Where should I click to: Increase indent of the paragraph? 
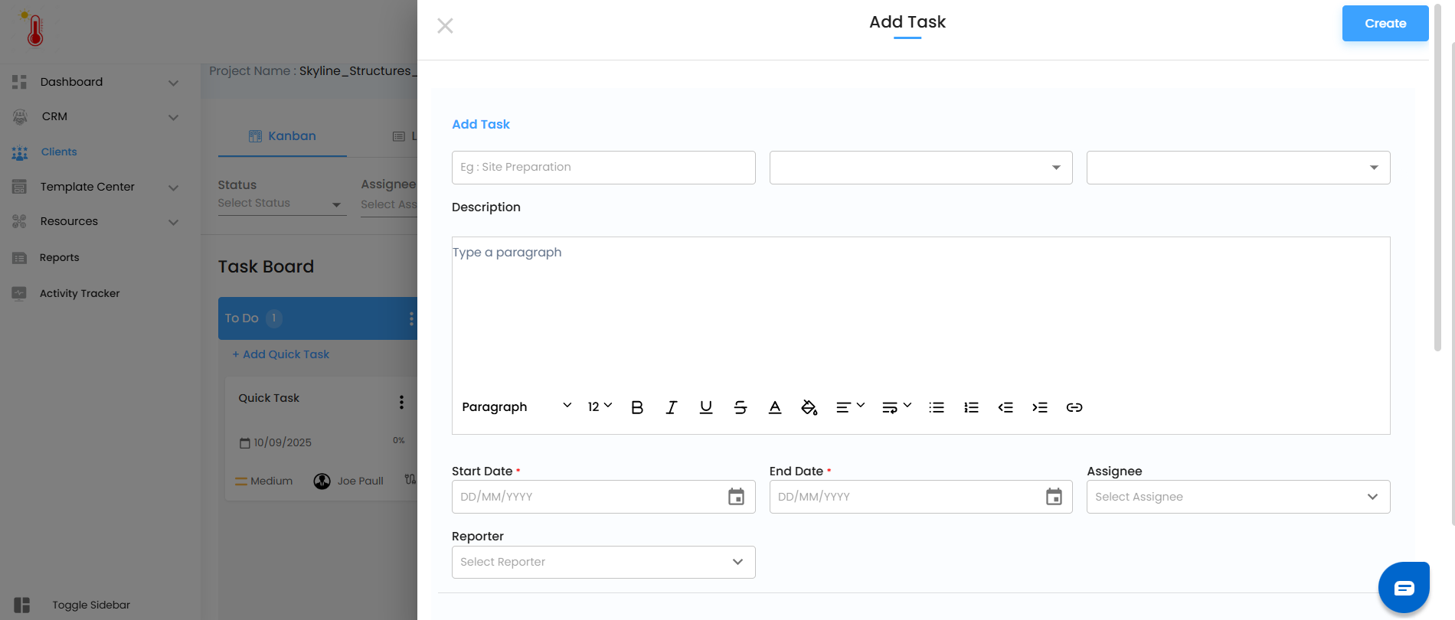click(x=1040, y=407)
